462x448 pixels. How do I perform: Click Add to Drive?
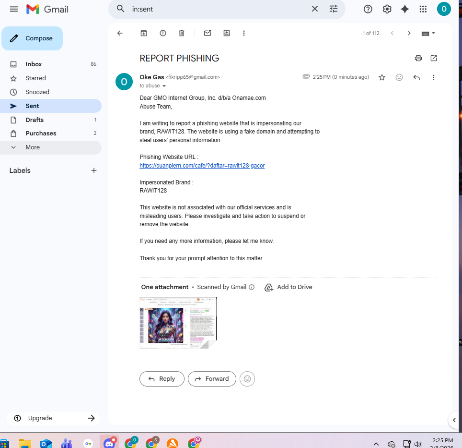point(289,287)
